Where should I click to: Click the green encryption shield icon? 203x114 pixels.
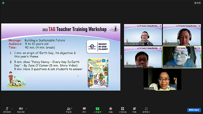click(3, 3)
